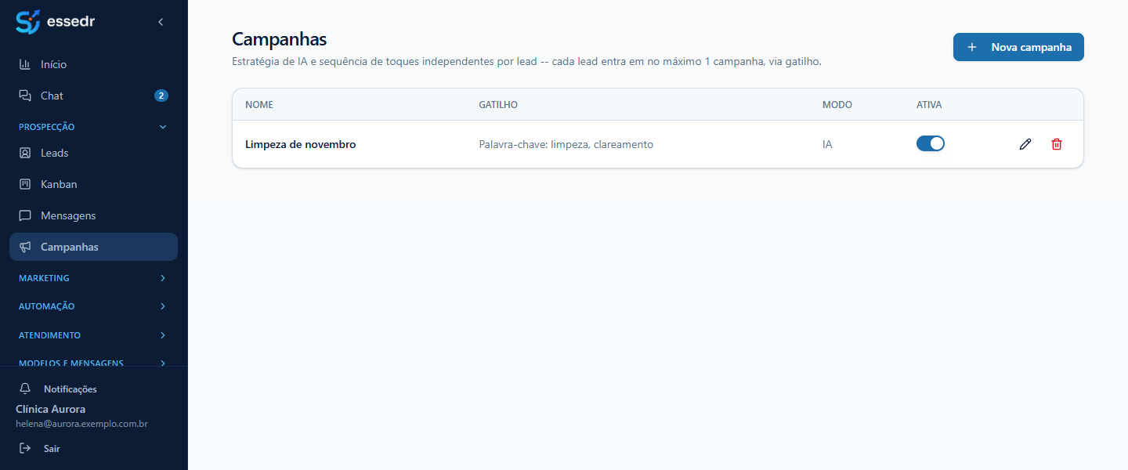Click Sair to log out
This screenshot has width=1128, height=470.
(94, 449)
